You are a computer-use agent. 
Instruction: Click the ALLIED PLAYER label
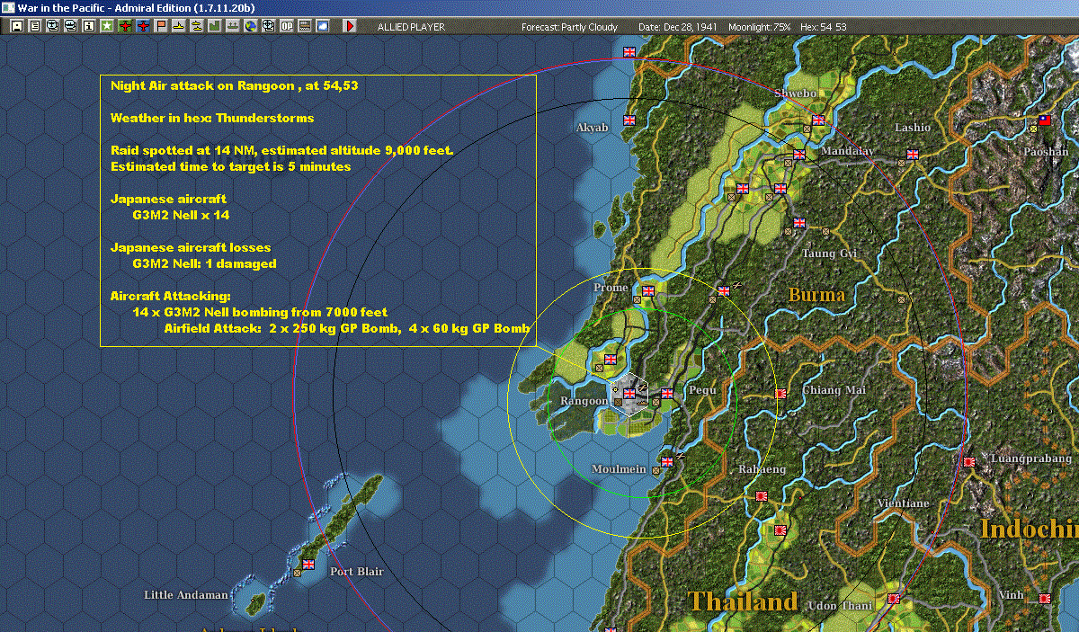(412, 27)
